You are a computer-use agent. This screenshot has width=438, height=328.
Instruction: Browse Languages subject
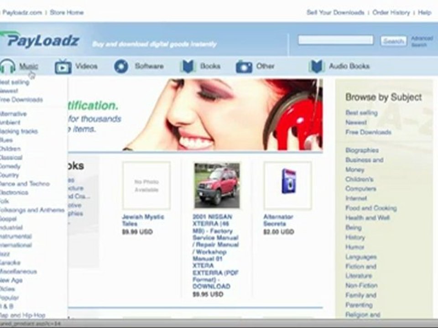pos(361,257)
